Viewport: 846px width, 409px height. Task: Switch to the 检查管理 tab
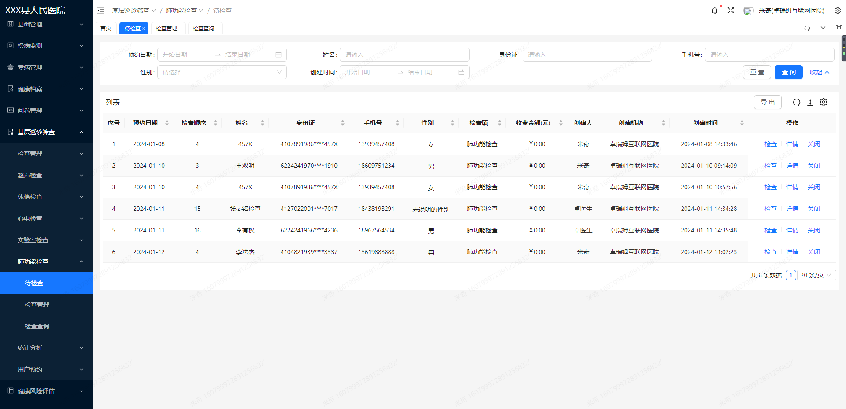click(x=167, y=28)
